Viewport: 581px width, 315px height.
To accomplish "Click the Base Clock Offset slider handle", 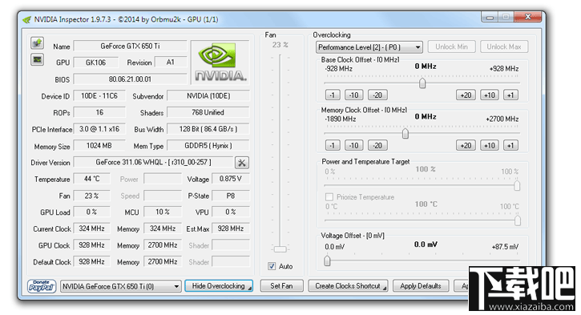I will pyautogui.click(x=422, y=83).
